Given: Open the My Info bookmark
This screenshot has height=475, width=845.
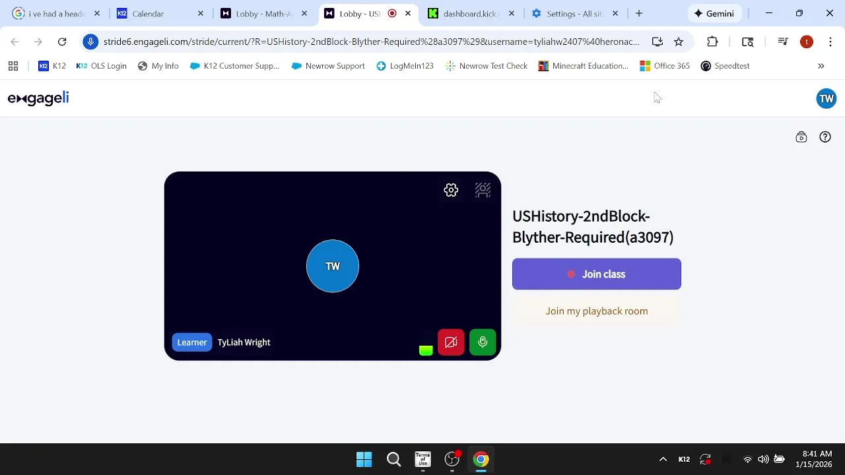Looking at the screenshot, I should (158, 66).
